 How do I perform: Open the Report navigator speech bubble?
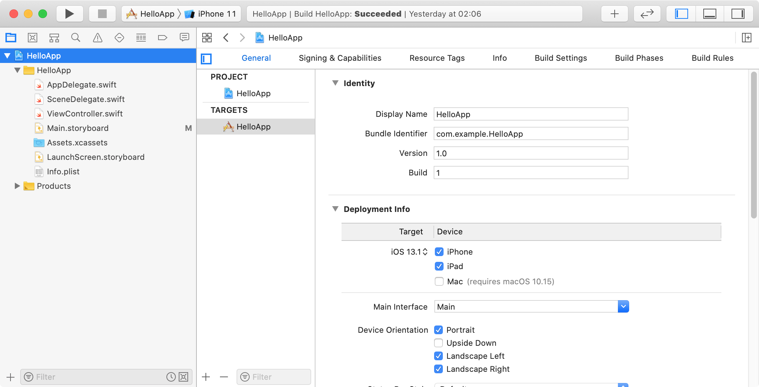coord(185,38)
